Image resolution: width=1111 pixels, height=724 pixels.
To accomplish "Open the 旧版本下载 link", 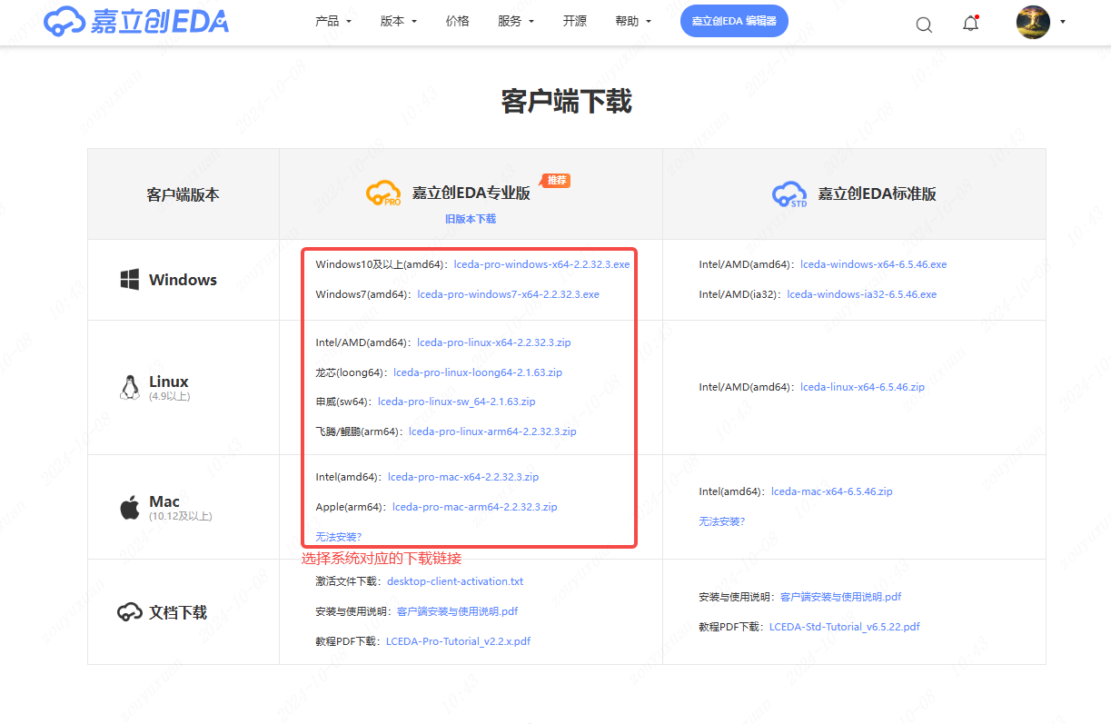I will click(471, 219).
